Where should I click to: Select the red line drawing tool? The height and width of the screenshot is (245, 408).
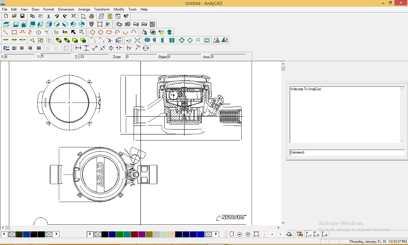[6, 32]
